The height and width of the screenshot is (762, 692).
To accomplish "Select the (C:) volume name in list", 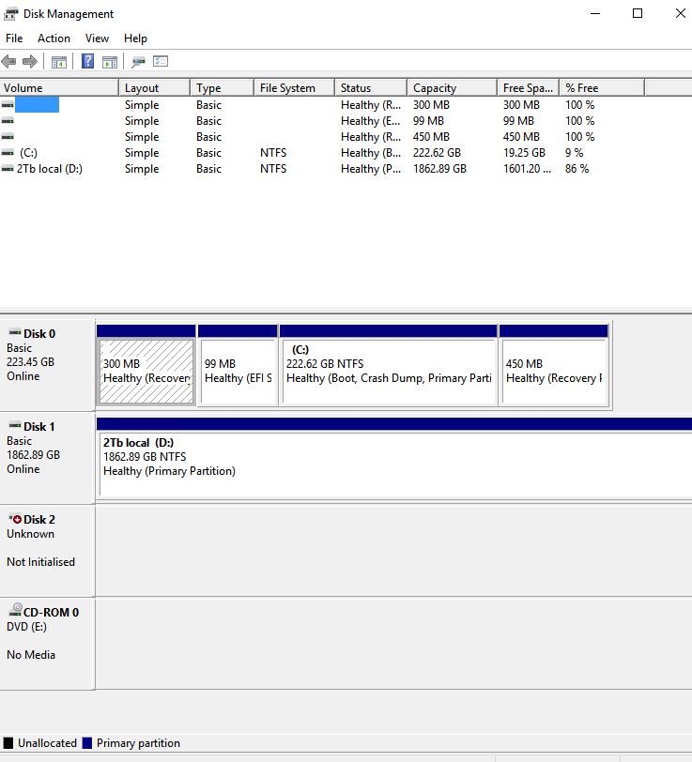I will [x=28, y=153].
